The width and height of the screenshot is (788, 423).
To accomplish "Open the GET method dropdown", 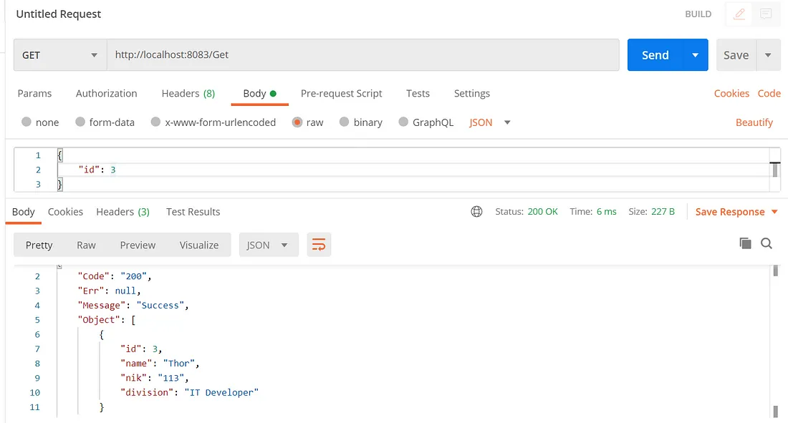I will (60, 55).
